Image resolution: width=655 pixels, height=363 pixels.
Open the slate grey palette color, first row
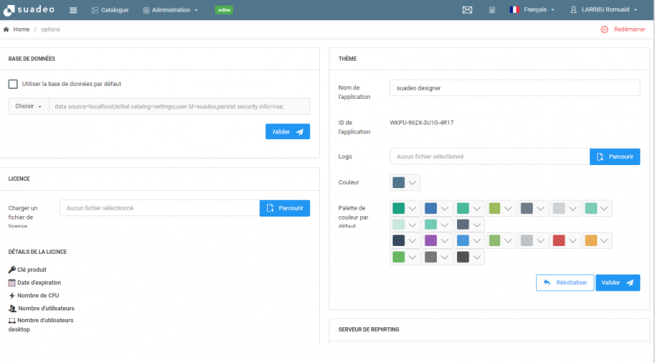532,208
